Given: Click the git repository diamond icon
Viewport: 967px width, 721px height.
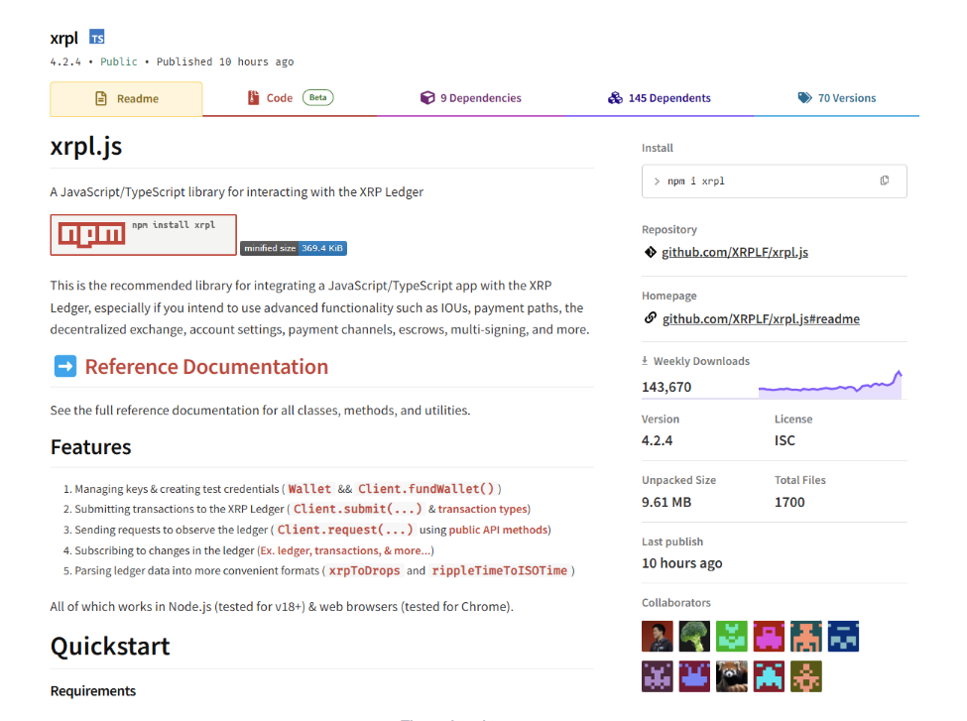Looking at the screenshot, I should [x=650, y=252].
